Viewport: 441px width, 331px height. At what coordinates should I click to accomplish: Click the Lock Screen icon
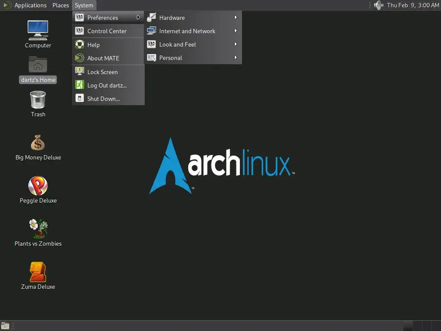pos(80,71)
